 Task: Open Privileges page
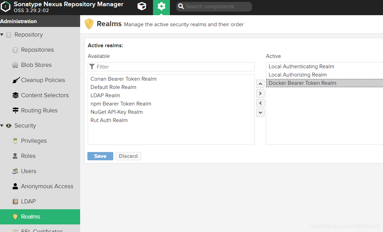[x=34, y=141]
